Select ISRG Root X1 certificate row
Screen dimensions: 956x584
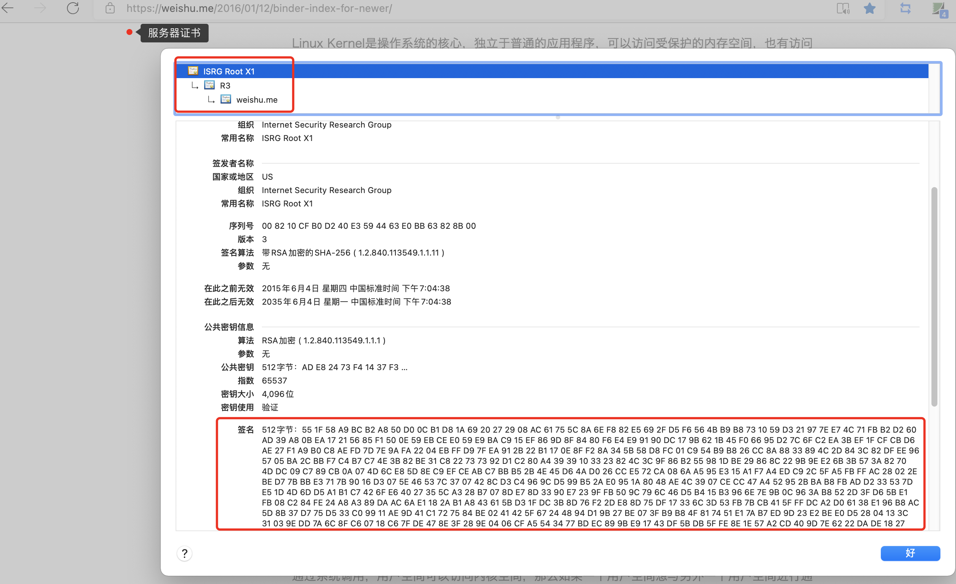click(x=552, y=71)
